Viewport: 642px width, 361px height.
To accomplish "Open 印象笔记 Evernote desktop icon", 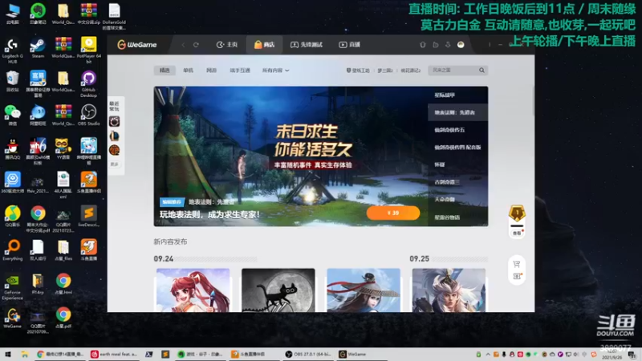I will pyautogui.click(x=38, y=14).
